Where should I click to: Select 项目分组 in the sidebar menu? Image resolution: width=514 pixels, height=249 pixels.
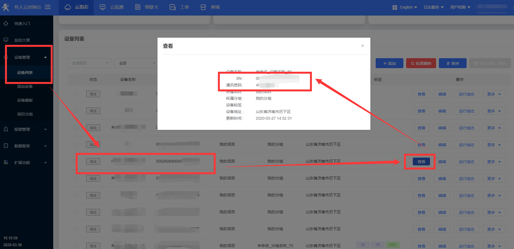pyautogui.click(x=25, y=114)
